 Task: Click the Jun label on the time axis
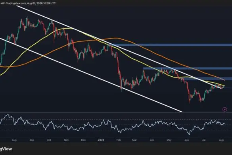[187, 140]
